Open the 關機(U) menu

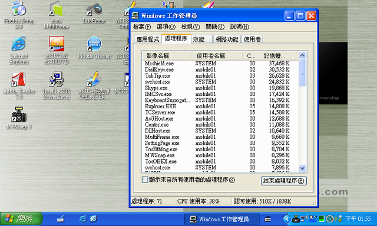tap(215, 26)
